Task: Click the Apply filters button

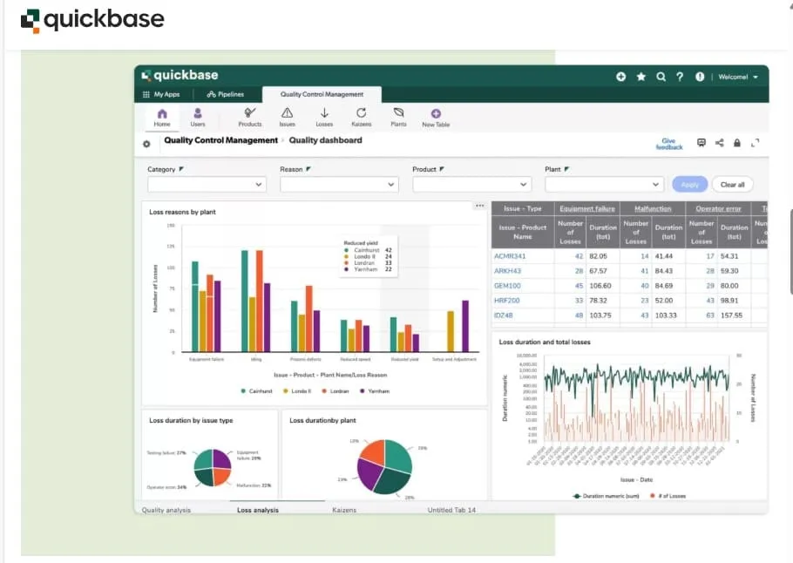Action: (689, 185)
